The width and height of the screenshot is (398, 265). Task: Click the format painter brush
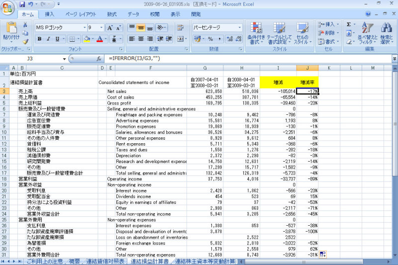click(25, 42)
